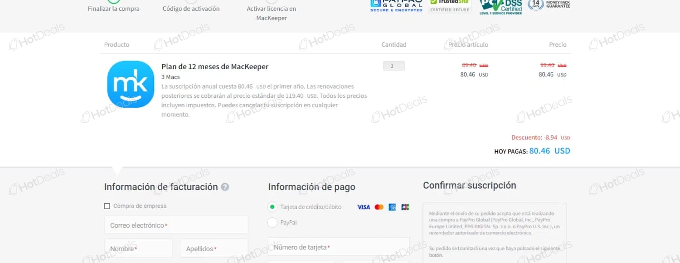Click the Información de pago heading

coord(311,187)
